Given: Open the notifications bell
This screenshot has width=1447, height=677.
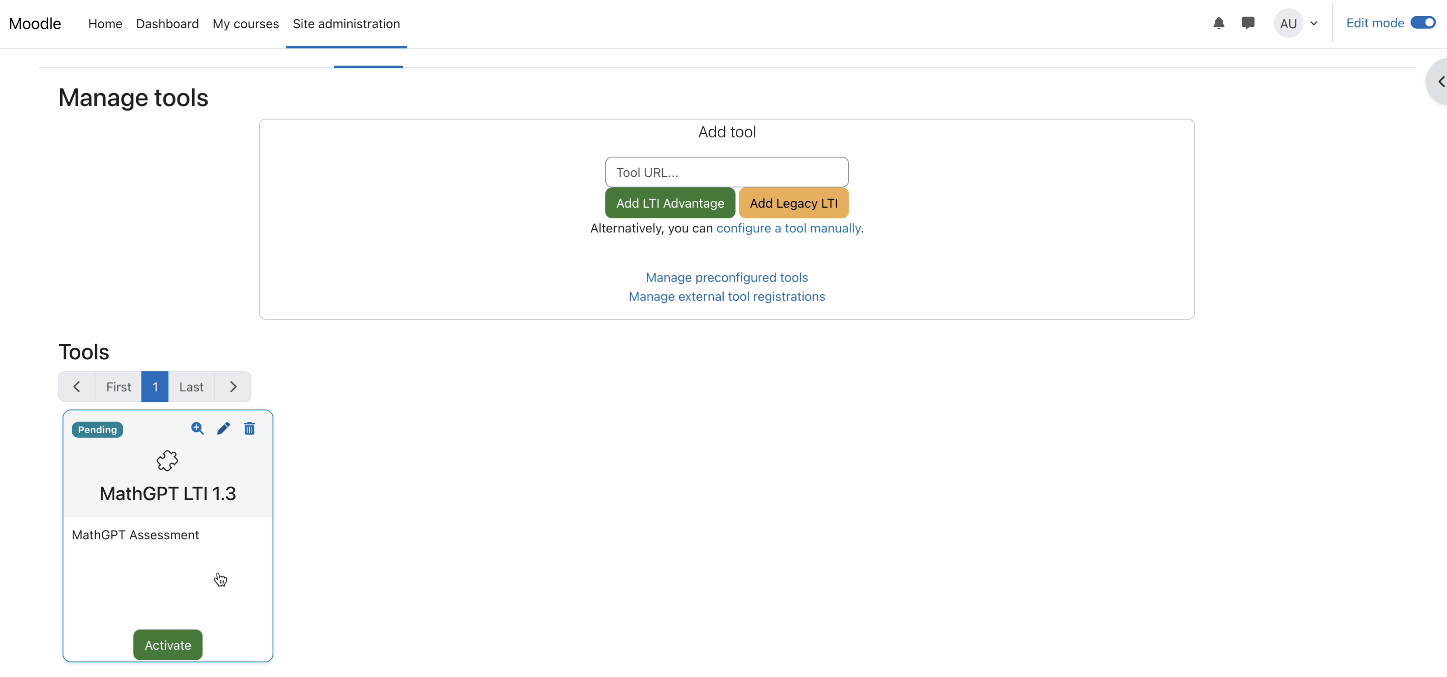Looking at the screenshot, I should [x=1218, y=23].
